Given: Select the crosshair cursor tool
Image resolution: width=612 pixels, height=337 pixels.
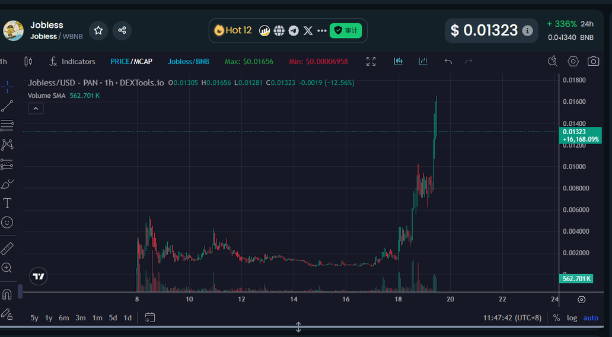Looking at the screenshot, I should pos(7,87).
